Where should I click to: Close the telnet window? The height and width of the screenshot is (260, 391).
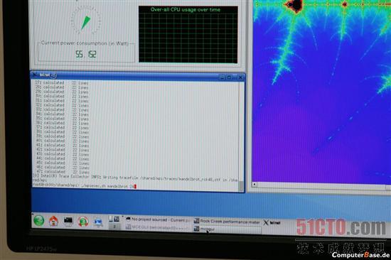pyautogui.click(x=240, y=77)
